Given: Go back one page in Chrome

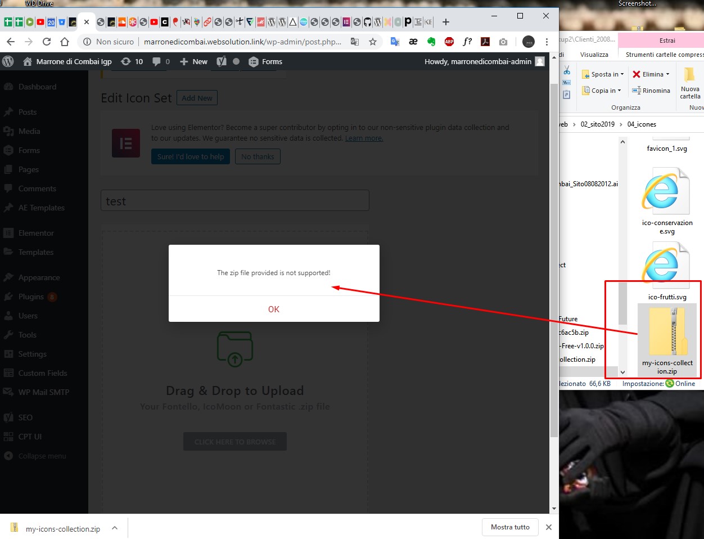Looking at the screenshot, I should pyautogui.click(x=11, y=42).
